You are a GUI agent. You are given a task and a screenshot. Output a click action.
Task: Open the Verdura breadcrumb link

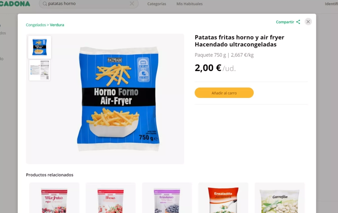[57, 25]
